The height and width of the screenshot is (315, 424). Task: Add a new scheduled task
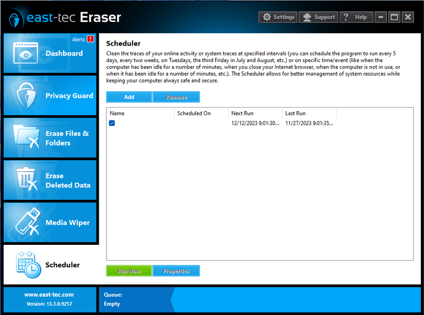[x=129, y=97]
